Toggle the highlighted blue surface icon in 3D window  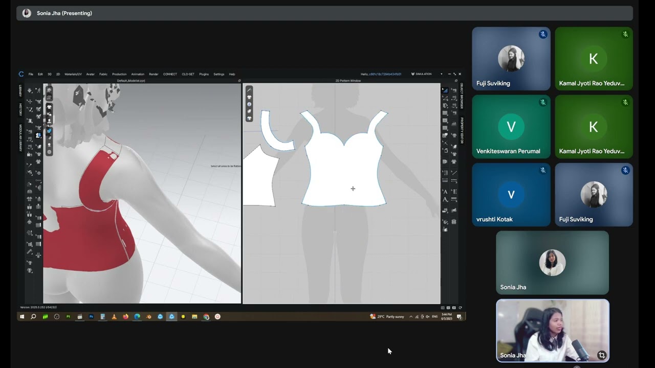point(49,131)
